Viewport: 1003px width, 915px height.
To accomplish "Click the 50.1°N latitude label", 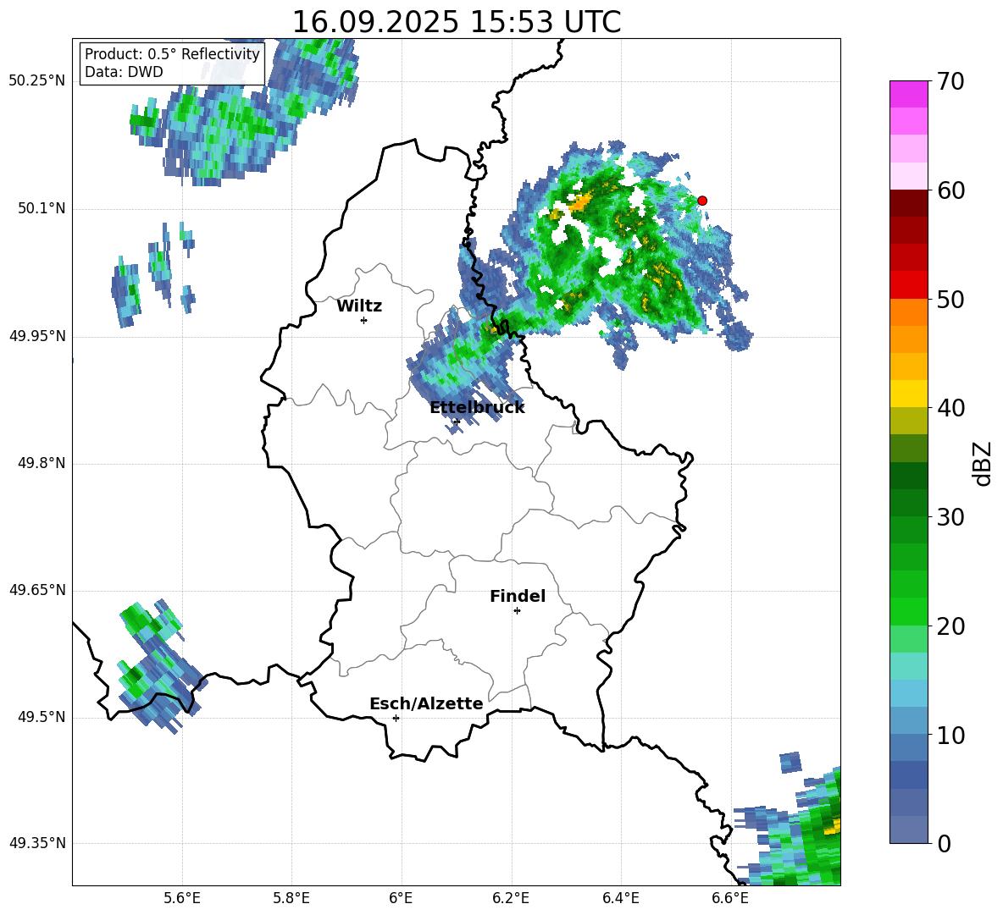I will (x=41, y=209).
